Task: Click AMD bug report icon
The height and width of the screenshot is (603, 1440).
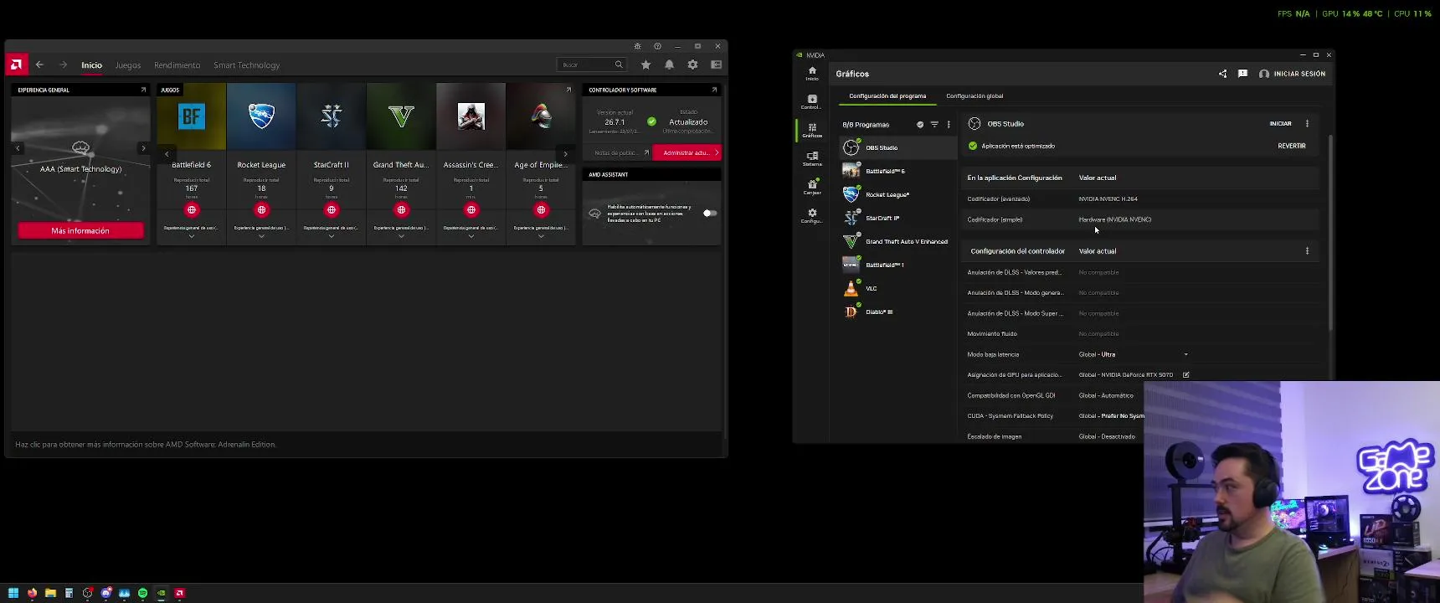Action: pos(637,46)
